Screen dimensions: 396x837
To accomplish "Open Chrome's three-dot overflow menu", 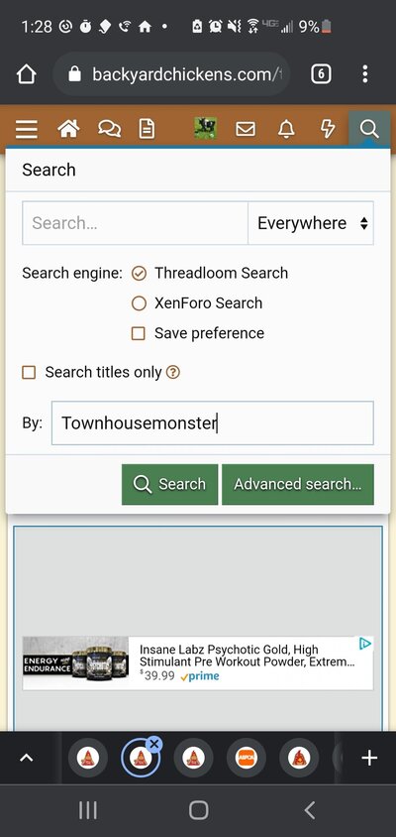I will click(365, 74).
